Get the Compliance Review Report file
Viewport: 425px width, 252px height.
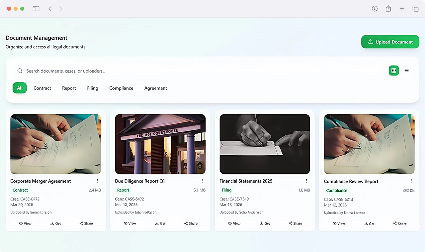pyautogui.click(x=369, y=224)
